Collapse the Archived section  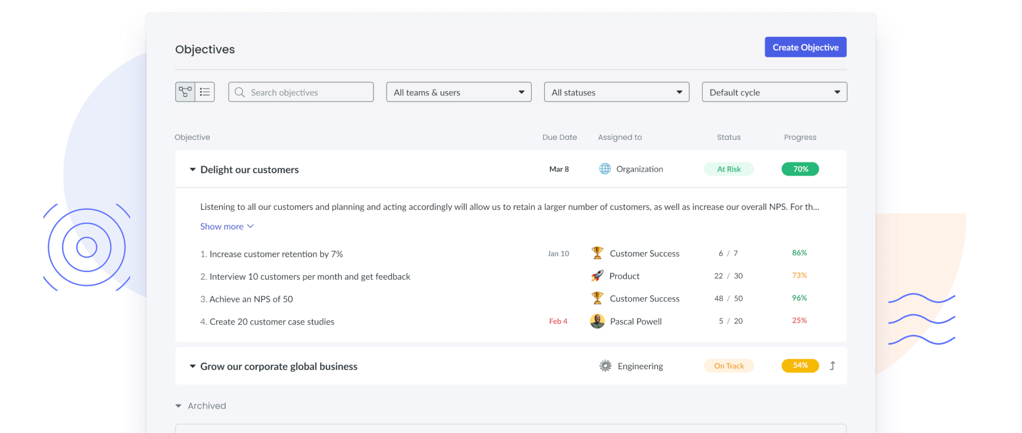[179, 406]
